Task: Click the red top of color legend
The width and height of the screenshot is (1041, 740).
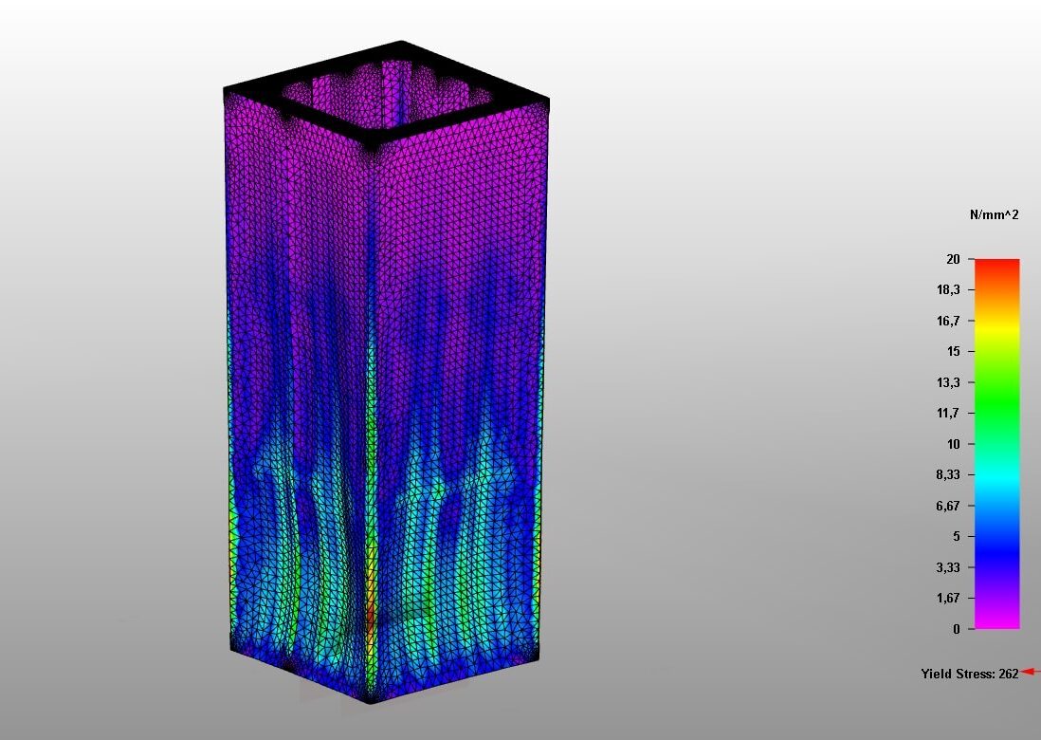Action: click(996, 267)
